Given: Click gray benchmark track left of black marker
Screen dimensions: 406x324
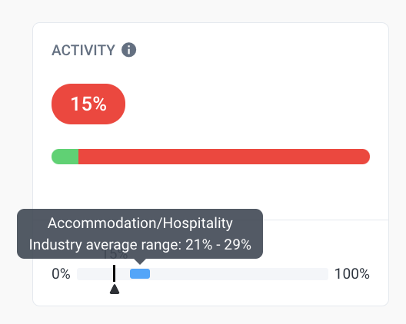Looking at the screenshot, I should point(95,274).
